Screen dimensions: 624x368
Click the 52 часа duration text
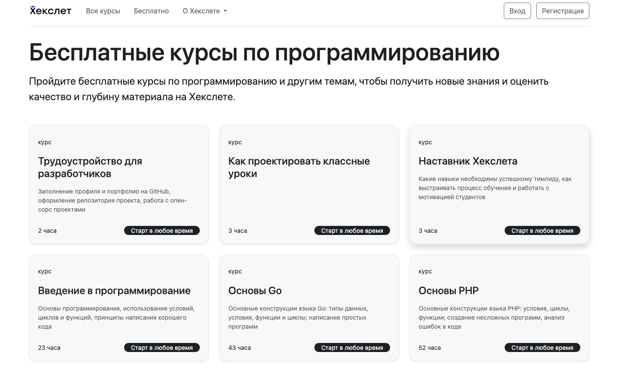pyautogui.click(x=430, y=348)
